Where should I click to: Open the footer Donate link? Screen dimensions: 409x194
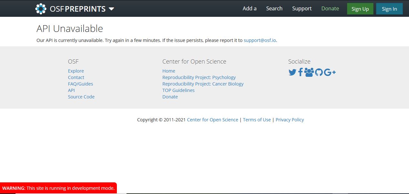[170, 97]
